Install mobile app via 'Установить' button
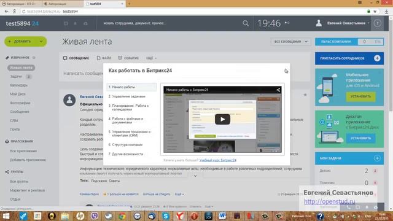Screen dimensions: 393x221 click(360, 96)
